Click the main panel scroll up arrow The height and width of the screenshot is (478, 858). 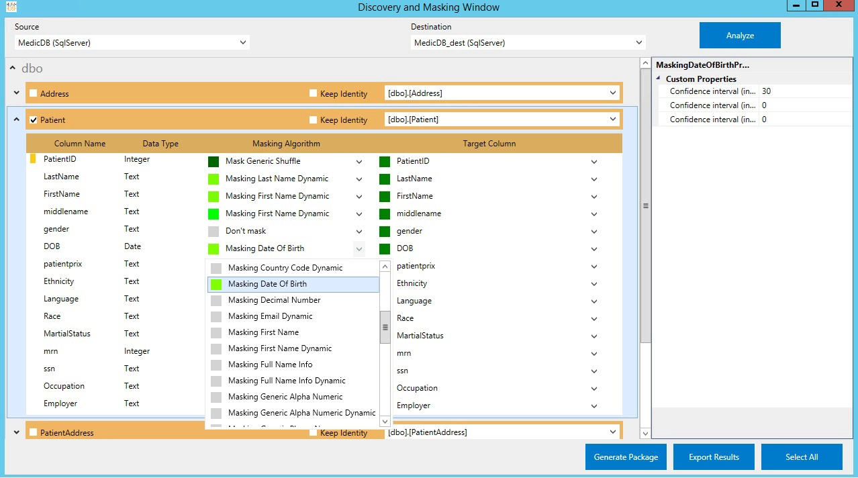[645, 63]
